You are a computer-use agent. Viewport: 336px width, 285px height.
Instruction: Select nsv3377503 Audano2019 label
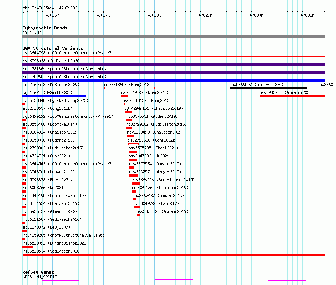pyautogui.click(x=162, y=211)
